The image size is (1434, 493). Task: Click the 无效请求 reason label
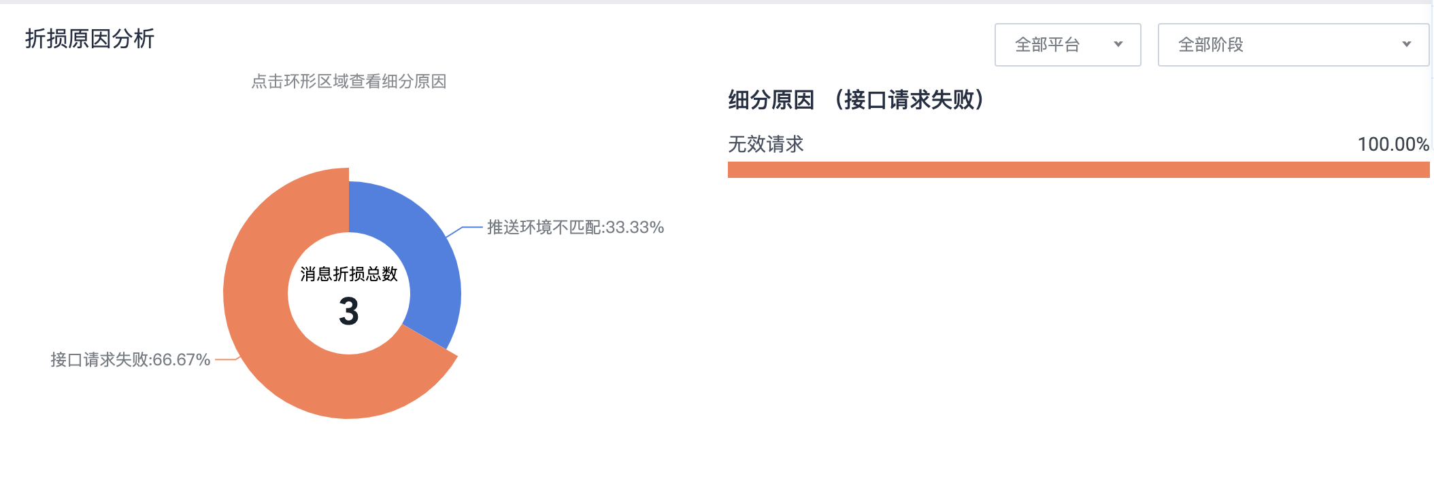(x=766, y=144)
